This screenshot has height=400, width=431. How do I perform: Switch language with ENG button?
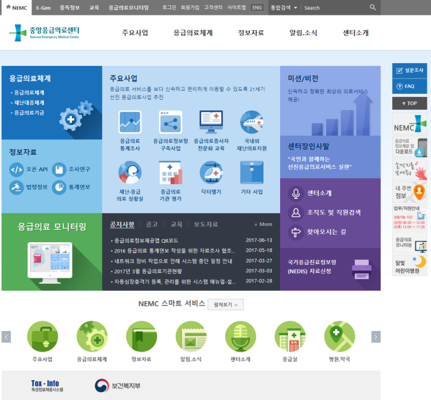point(257,8)
